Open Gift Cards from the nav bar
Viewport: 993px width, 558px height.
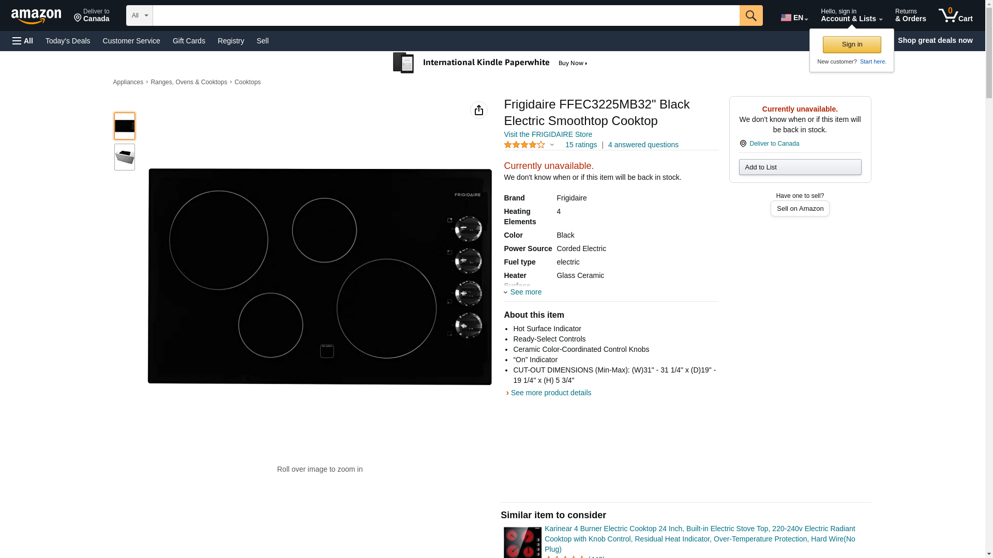point(189,41)
